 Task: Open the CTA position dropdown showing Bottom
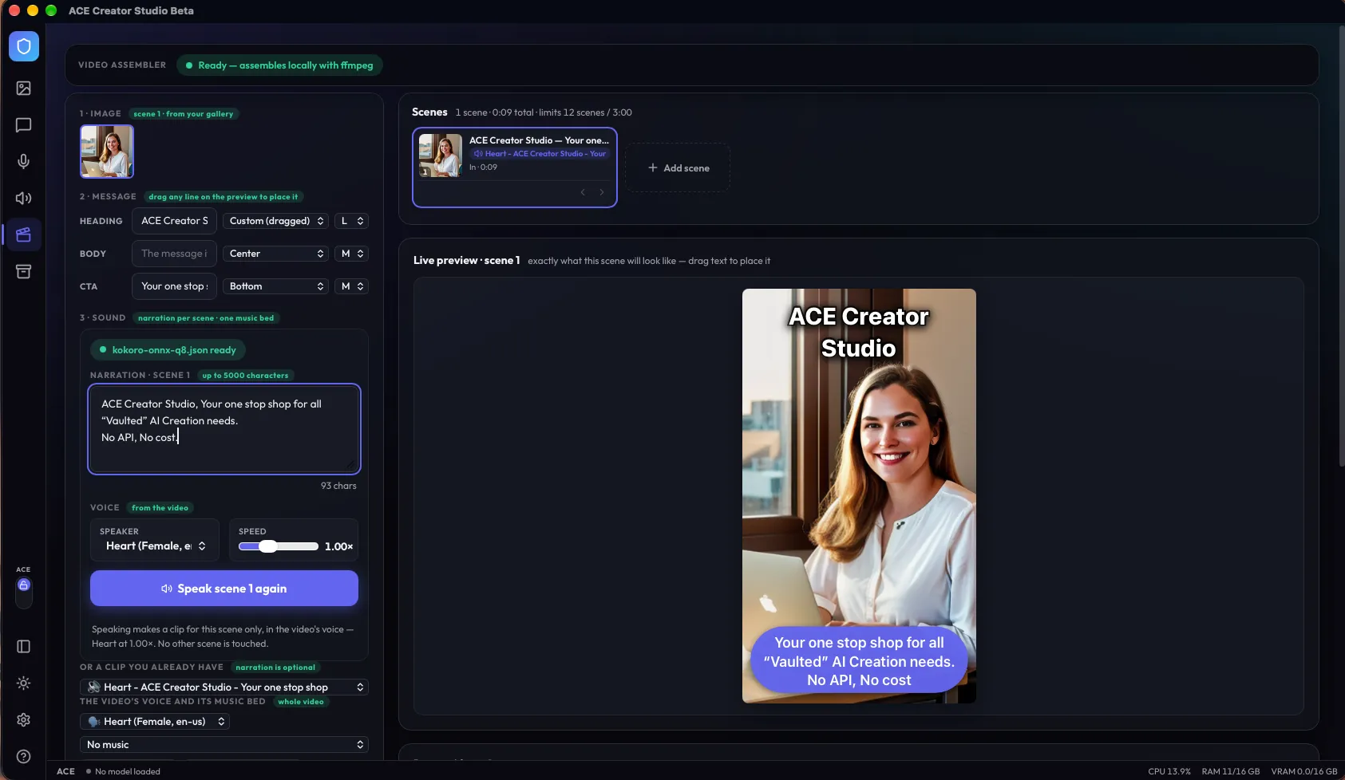point(276,286)
